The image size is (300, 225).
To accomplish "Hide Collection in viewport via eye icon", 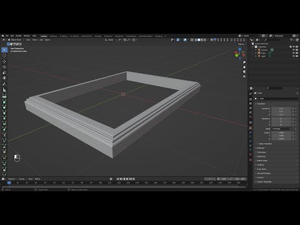I will 294,47.
